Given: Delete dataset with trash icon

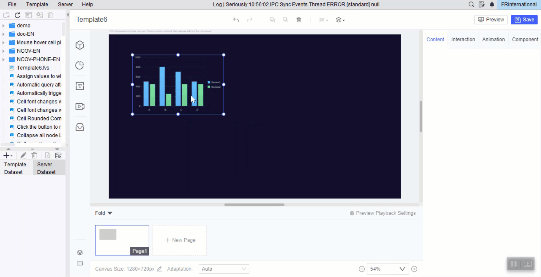Looking at the screenshot, I should (x=34, y=155).
